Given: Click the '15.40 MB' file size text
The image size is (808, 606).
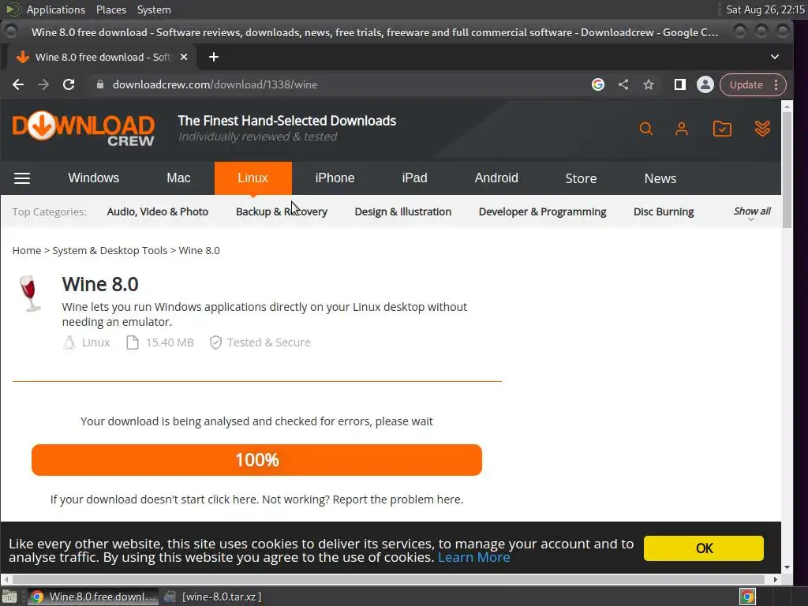Looking at the screenshot, I should (170, 342).
